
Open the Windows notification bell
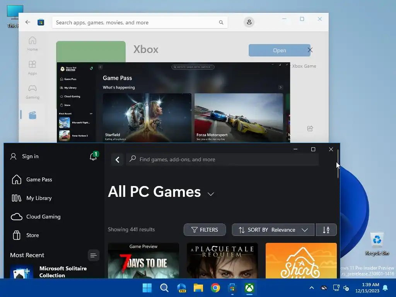pyautogui.click(x=386, y=288)
